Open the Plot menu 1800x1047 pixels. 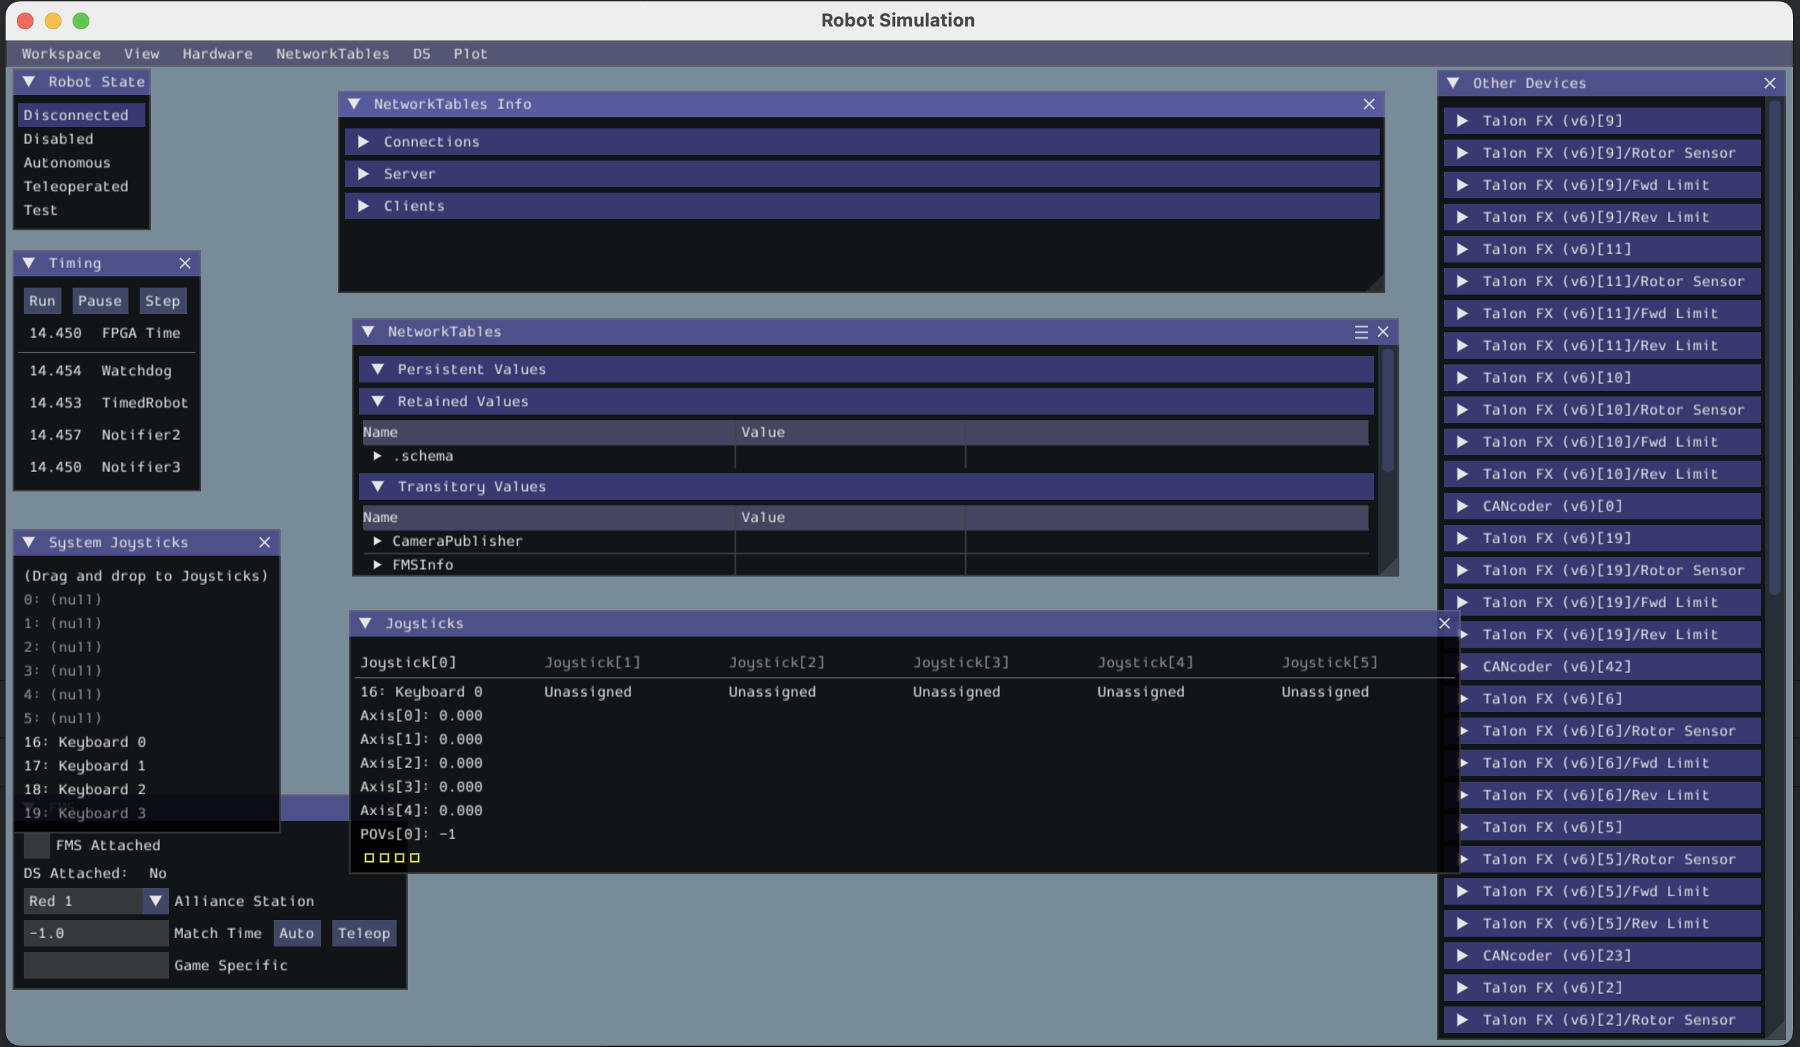point(470,54)
